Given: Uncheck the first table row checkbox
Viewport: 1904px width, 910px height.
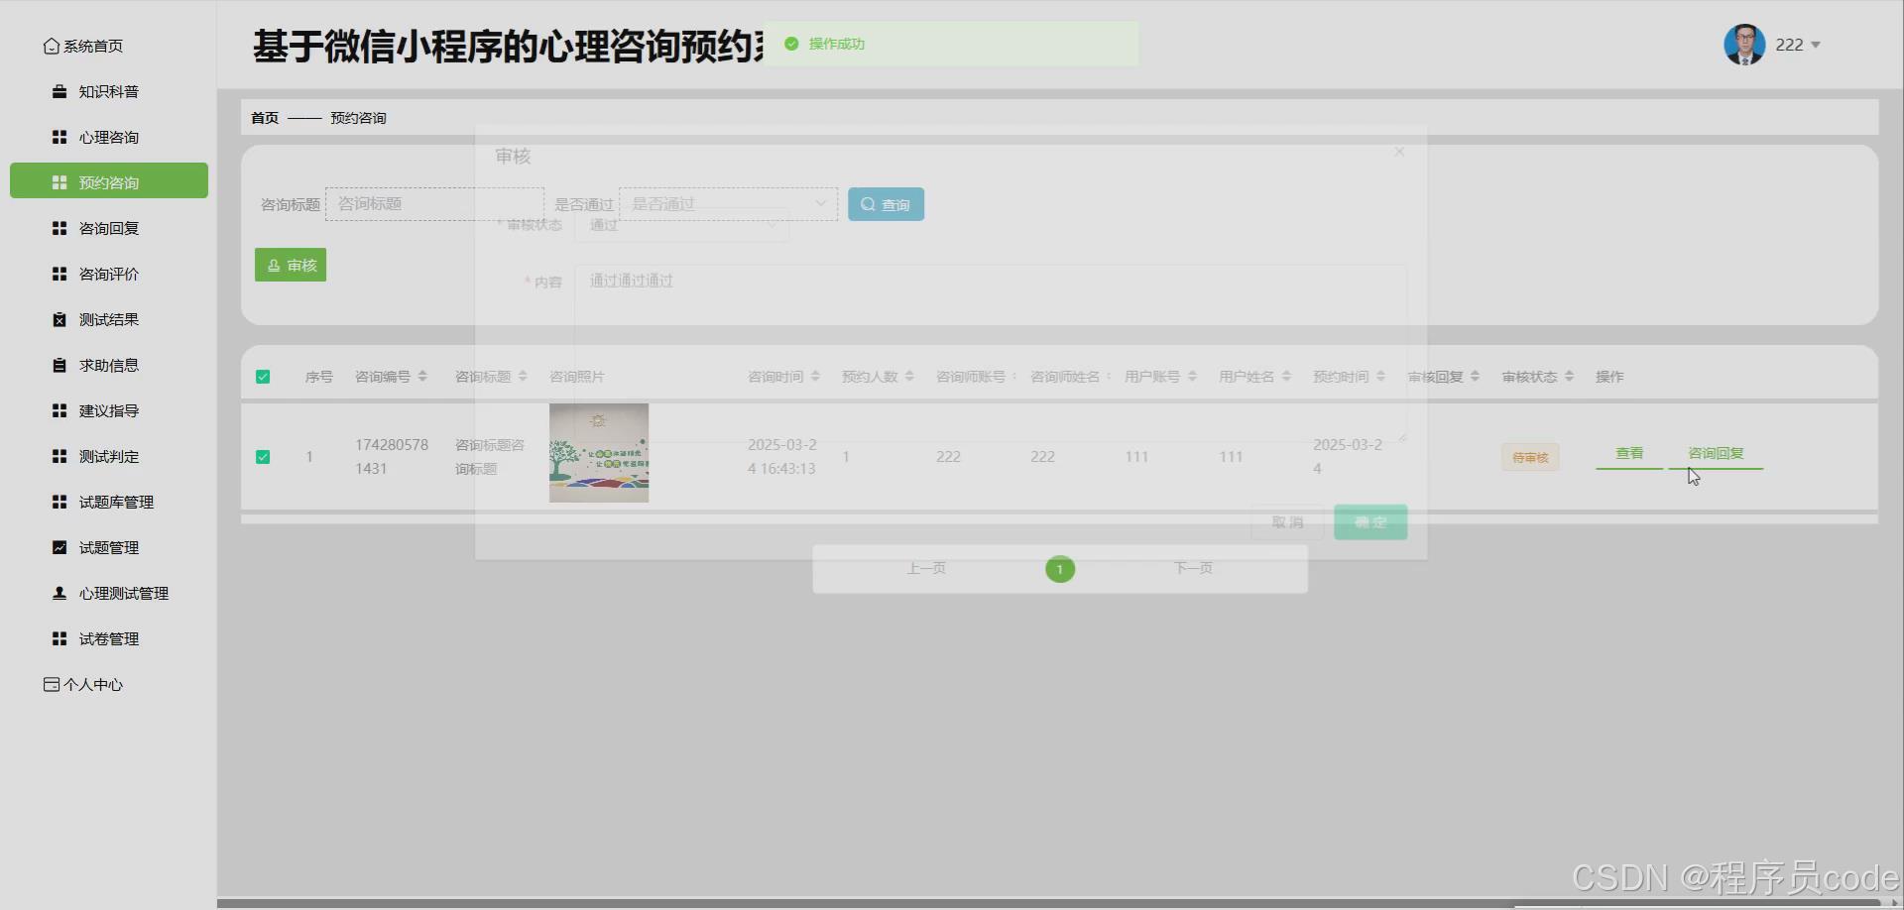Looking at the screenshot, I should (263, 456).
